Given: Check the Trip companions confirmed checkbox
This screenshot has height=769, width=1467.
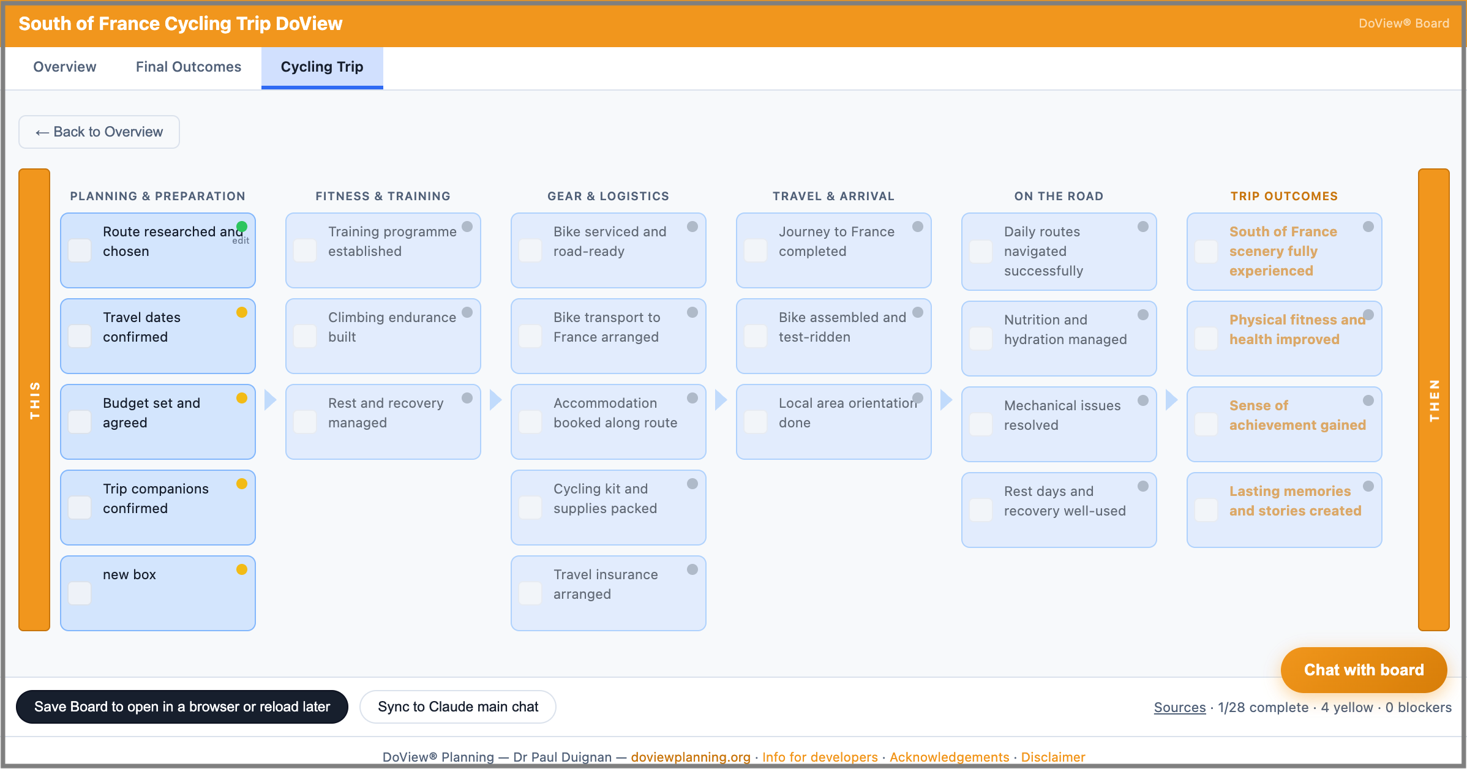Looking at the screenshot, I should [80, 508].
